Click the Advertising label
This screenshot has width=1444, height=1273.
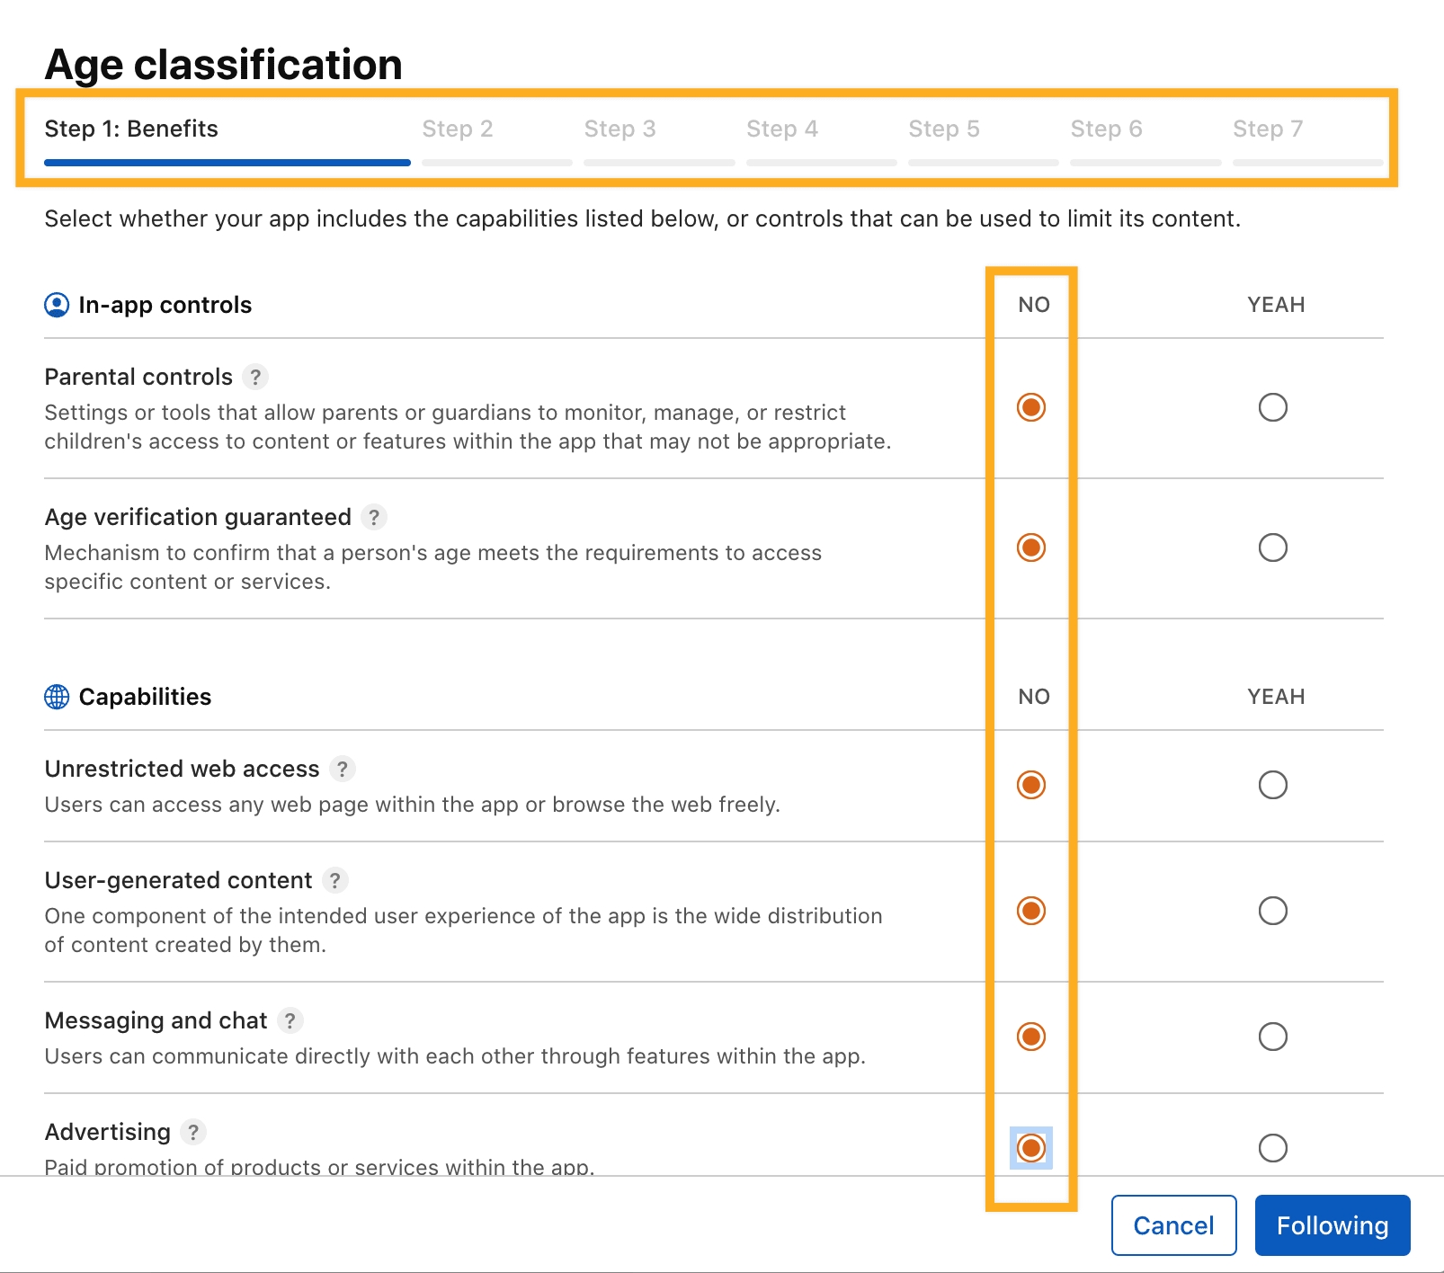click(108, 1132)
